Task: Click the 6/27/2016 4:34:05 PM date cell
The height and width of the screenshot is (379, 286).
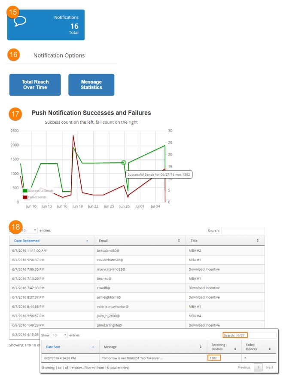Action: point(70,358)
